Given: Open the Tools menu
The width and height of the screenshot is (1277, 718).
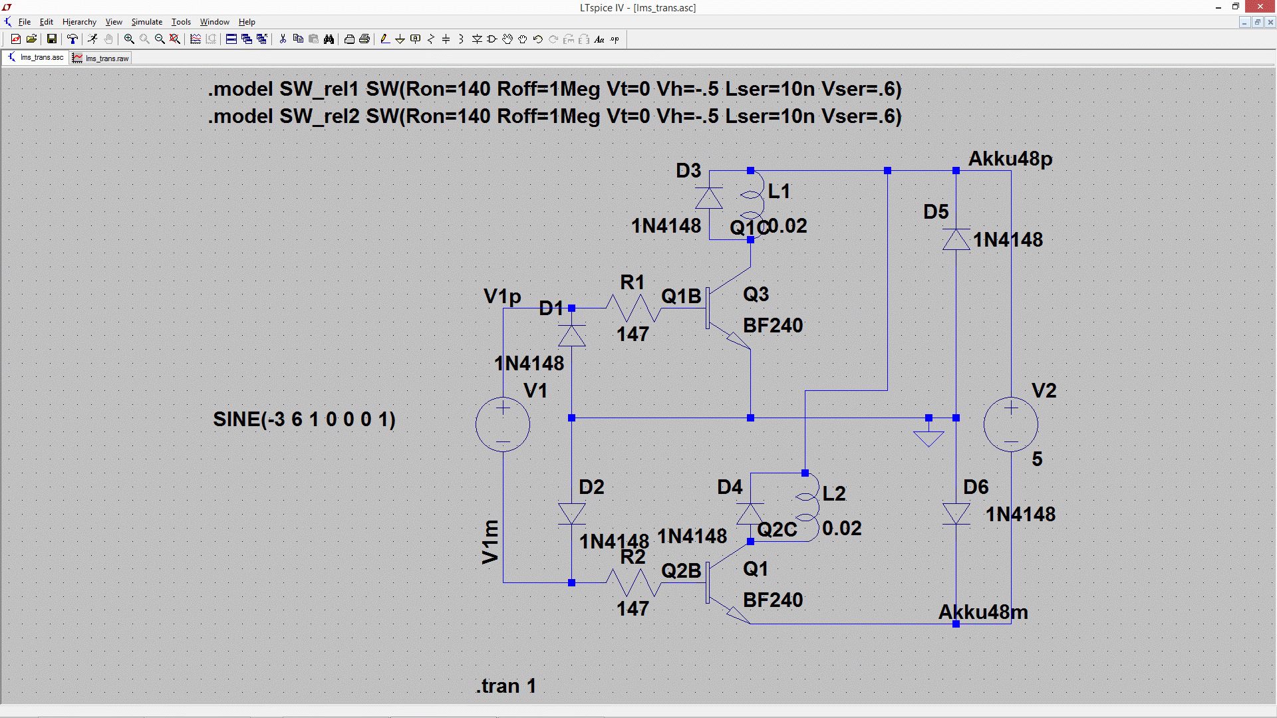Looking at the screenshot, I should point(181,22).
